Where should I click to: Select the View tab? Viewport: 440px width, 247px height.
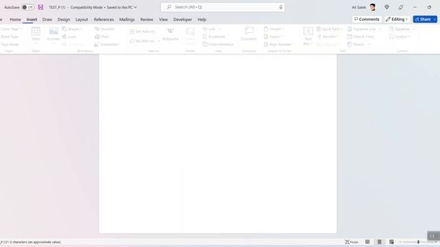164,19
